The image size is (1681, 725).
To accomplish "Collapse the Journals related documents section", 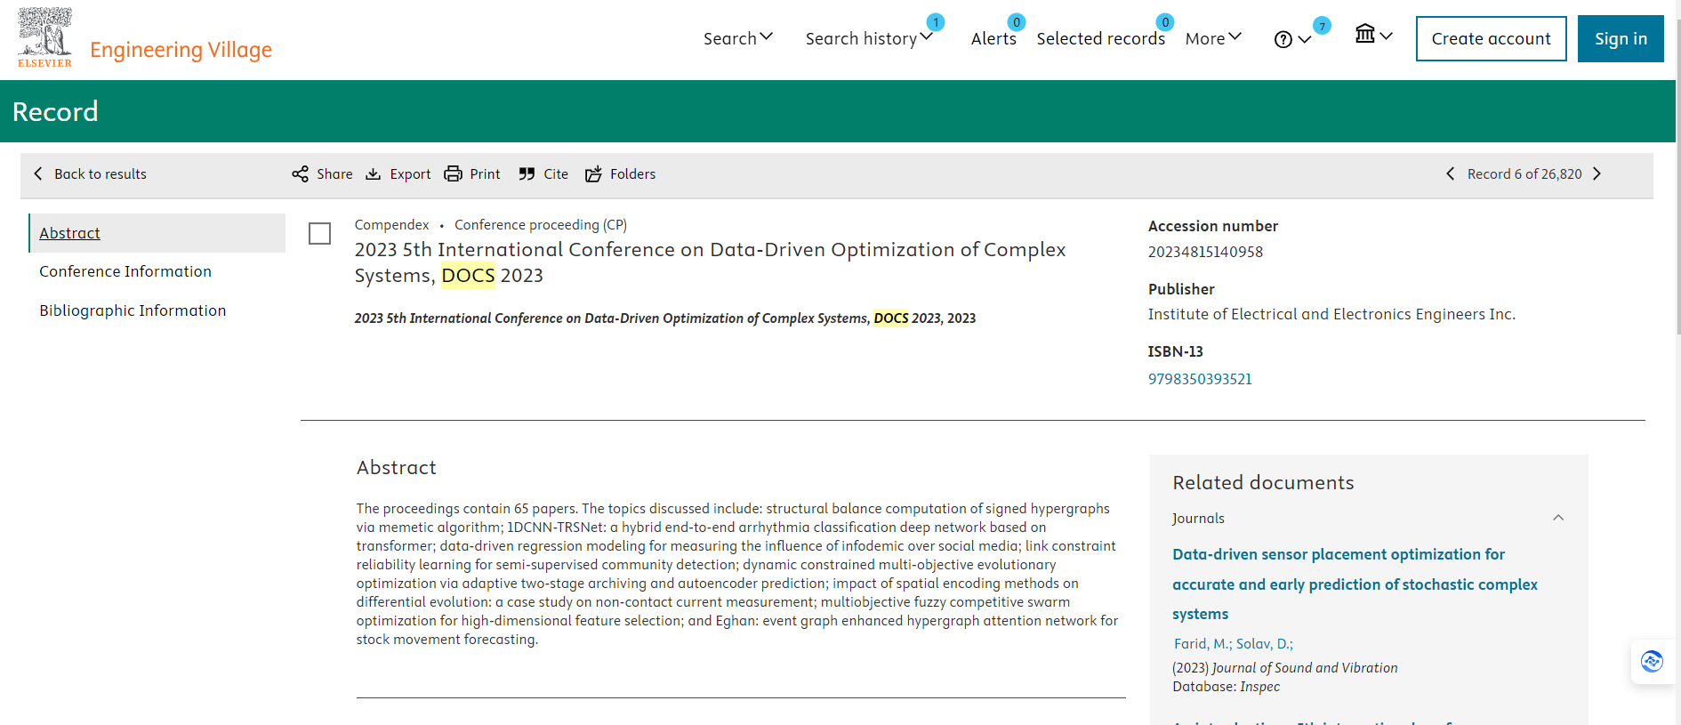I will [x=1558, y=518].
